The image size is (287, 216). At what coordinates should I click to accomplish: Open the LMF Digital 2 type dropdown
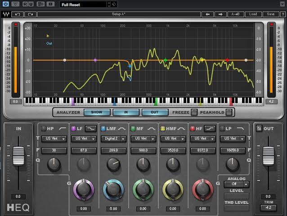[x=114, y=139]
